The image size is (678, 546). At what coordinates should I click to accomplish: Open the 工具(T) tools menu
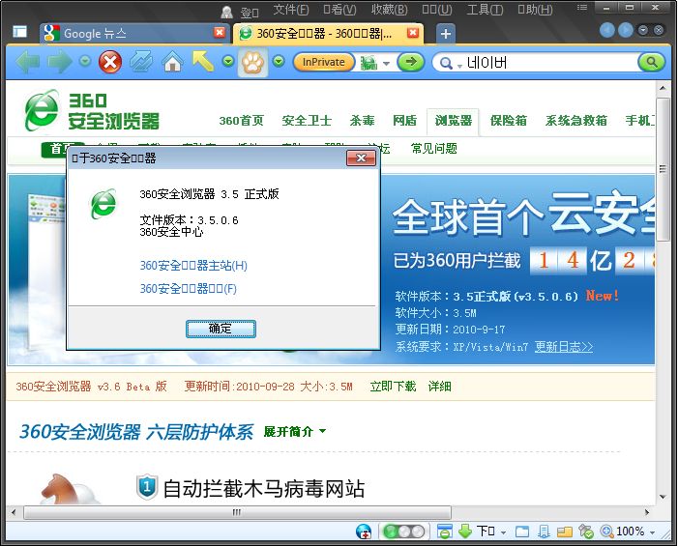click(485, 10)
